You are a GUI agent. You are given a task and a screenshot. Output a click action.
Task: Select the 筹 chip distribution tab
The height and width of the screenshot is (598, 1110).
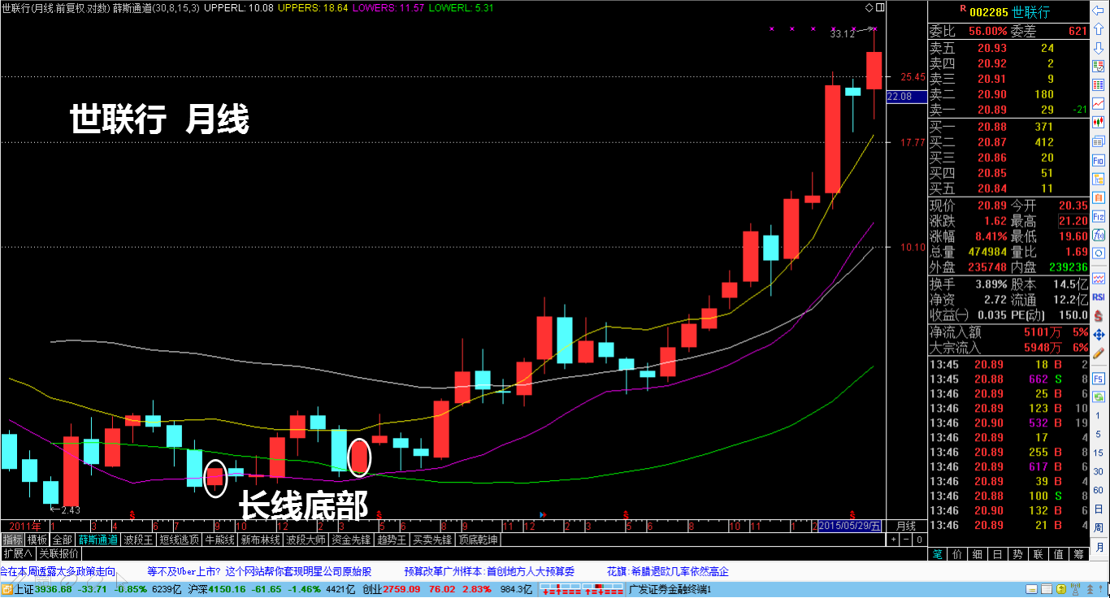(1078, 554)
